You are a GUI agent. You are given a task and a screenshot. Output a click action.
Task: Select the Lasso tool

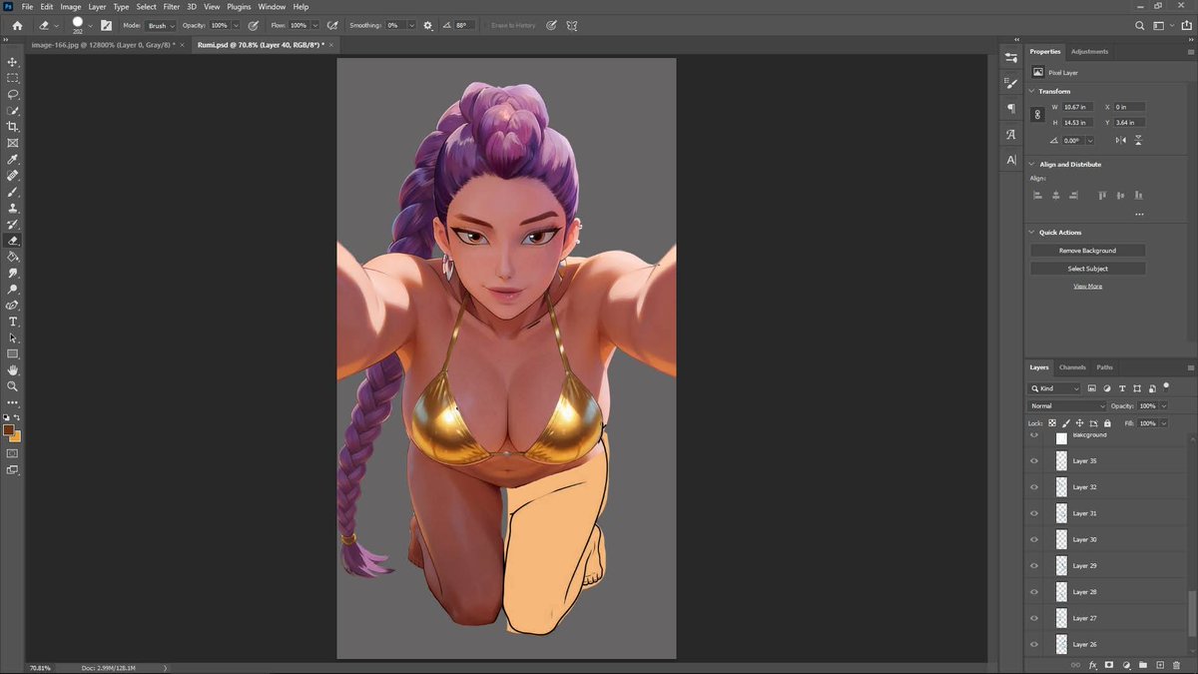13,94
